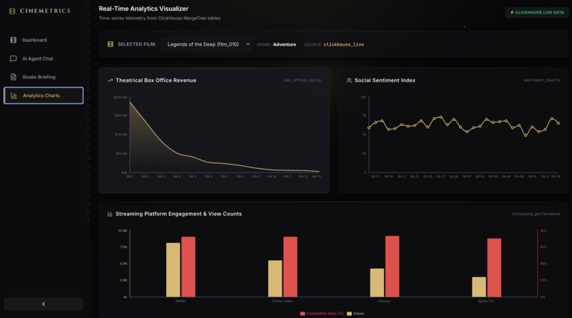572x318 pixels.
Task: Click the film icon beside Selected Film
Action: (x=111, y=44)
